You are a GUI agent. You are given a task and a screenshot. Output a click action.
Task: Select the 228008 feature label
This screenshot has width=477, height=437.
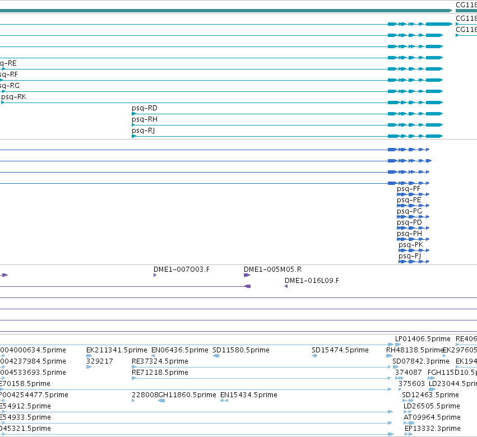(145, 395)
